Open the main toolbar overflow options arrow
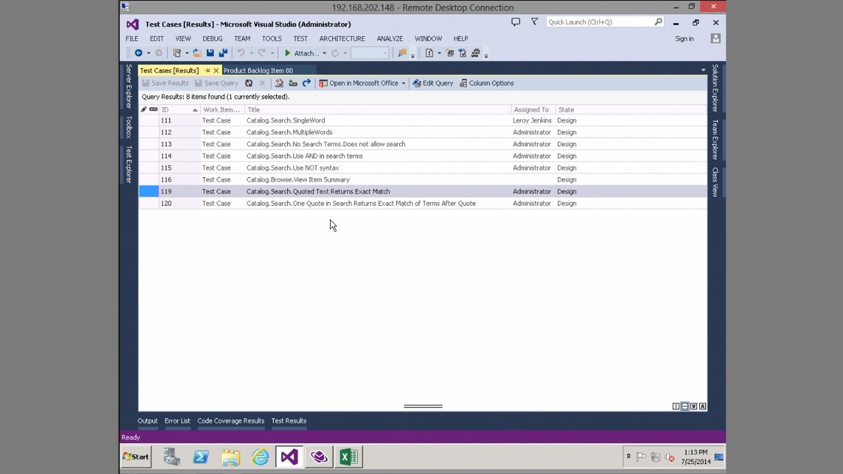Viewport: 843px width, 474px height. coord(413,55)
